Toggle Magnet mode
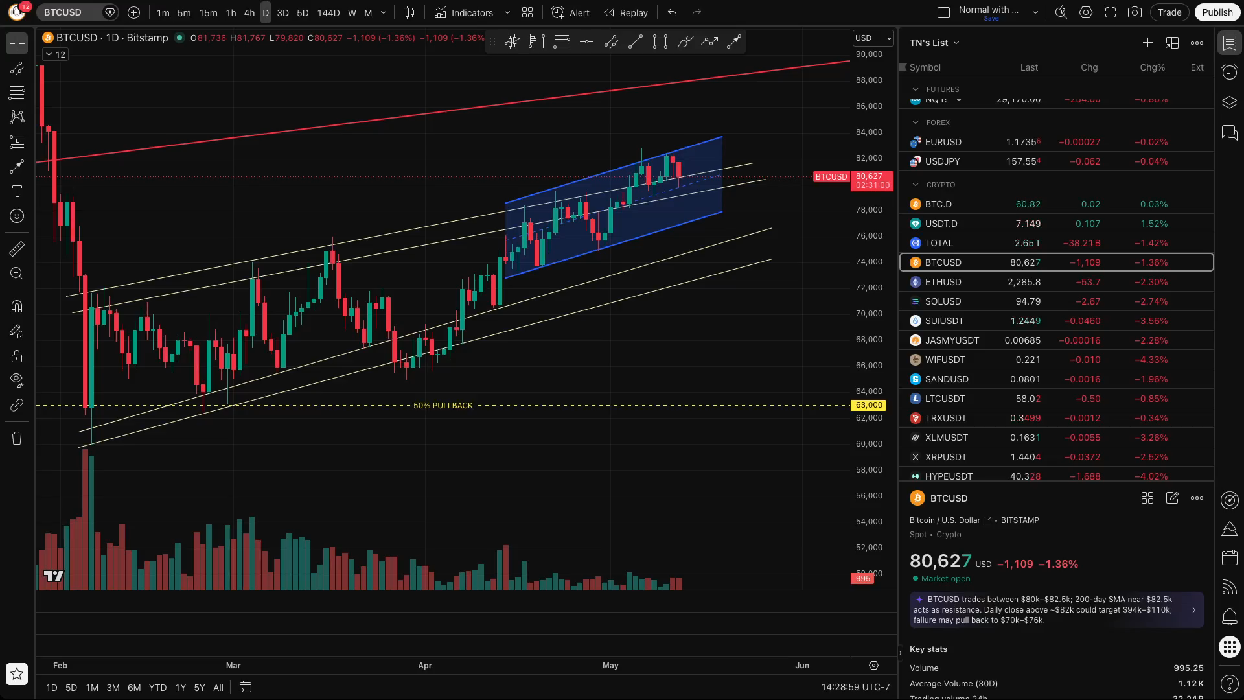 point(17,306)
